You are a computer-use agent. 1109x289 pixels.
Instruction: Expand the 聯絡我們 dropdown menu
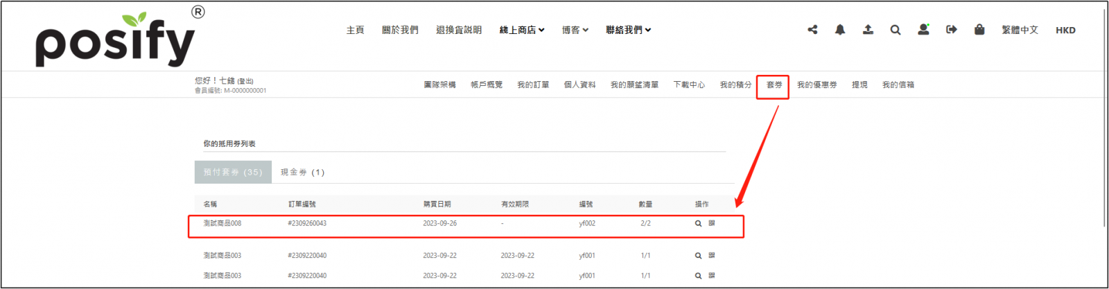(x=628, y=30)
